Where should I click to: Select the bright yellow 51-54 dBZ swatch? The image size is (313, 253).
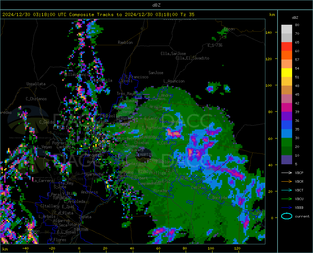click(287, 73)
